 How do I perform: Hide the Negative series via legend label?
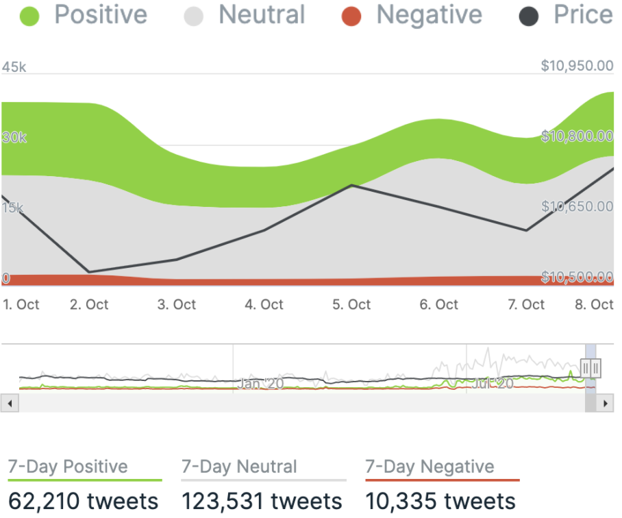coord(430,15)
